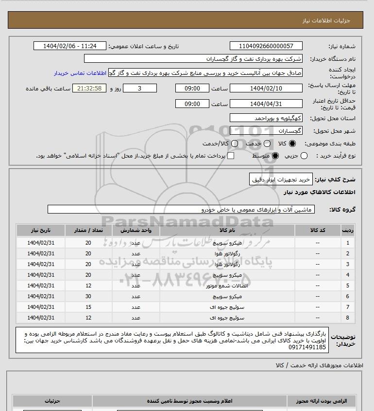Click the buyer organization name field
The image size is (374, 411).
point(193,59)
